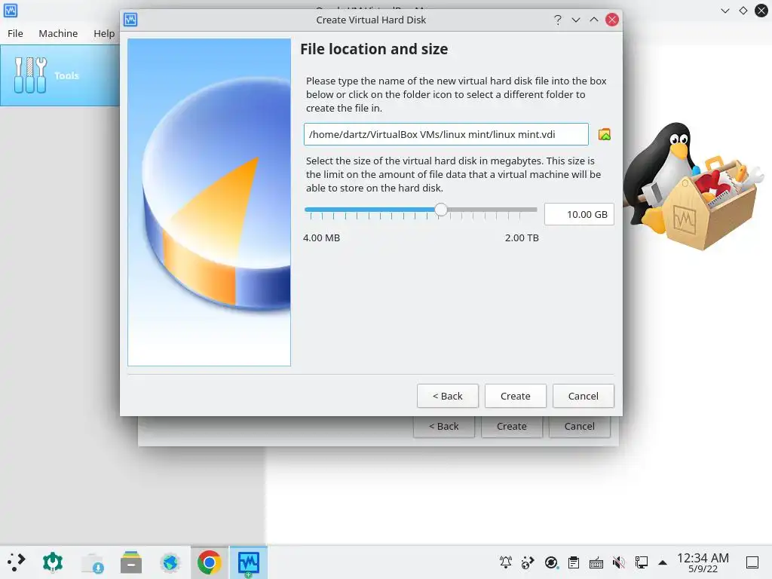Open the Help menu in VirtualBox Manager

pyautogui.click(x=104, y=33)
